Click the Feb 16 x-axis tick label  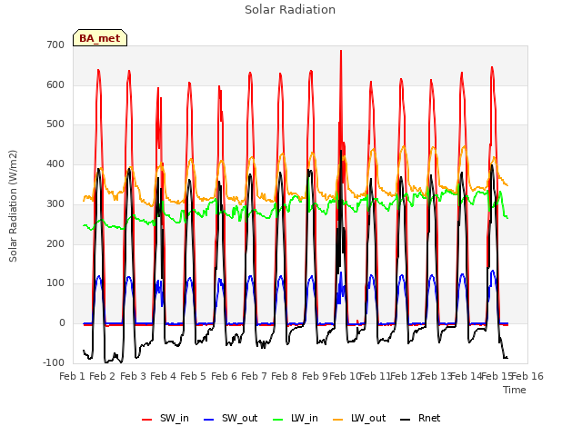point(527,376)
